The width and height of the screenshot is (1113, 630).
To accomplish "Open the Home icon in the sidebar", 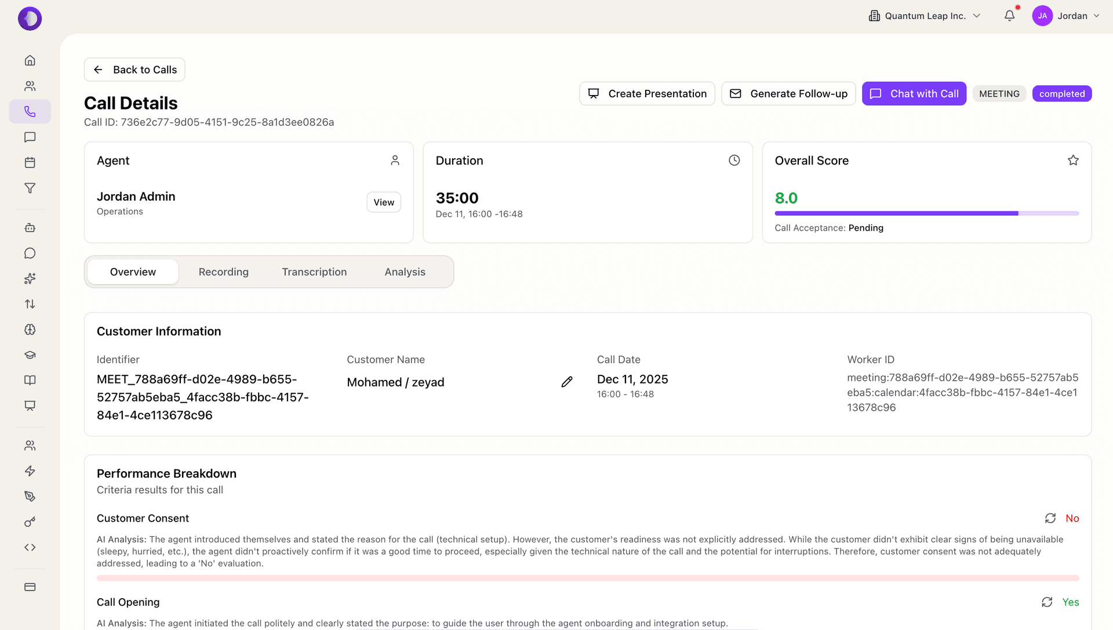I will [30, 60].
